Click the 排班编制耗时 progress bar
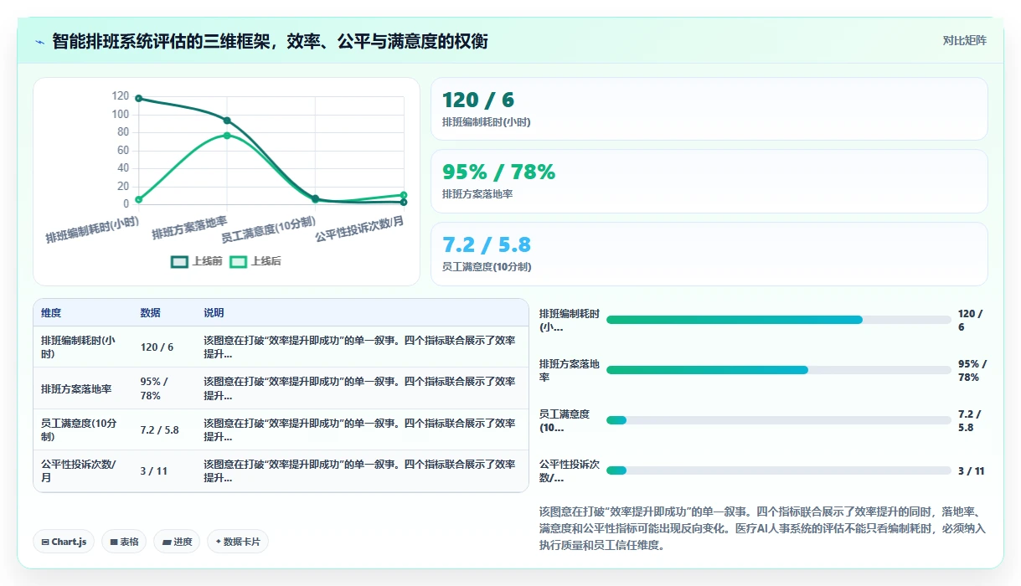The image size is (1021, 586). [778, 320]
